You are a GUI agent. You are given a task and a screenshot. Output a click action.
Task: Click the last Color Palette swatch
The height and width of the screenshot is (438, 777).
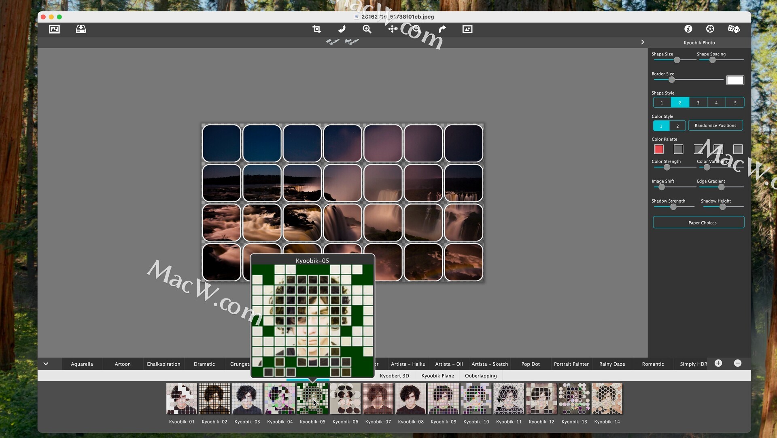[738, 149]
